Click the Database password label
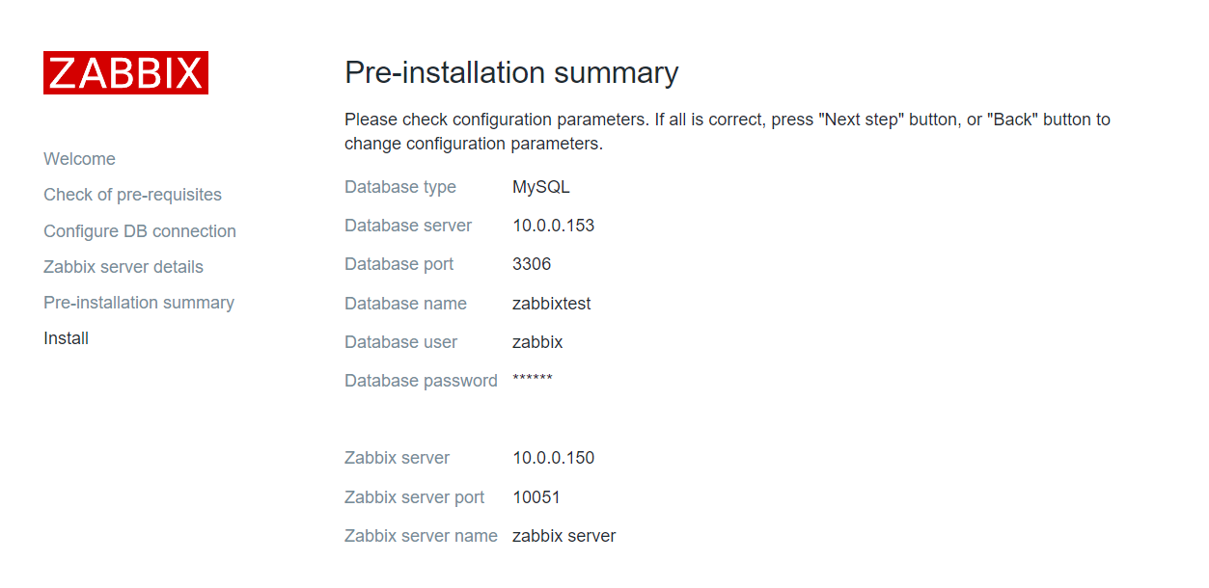1209x588 pixels. [421, 381]
